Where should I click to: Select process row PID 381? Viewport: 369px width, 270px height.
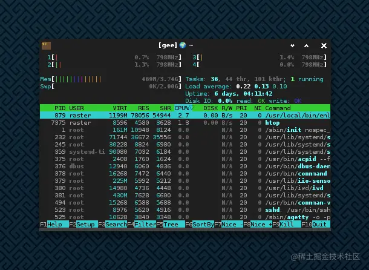(185, 196)
